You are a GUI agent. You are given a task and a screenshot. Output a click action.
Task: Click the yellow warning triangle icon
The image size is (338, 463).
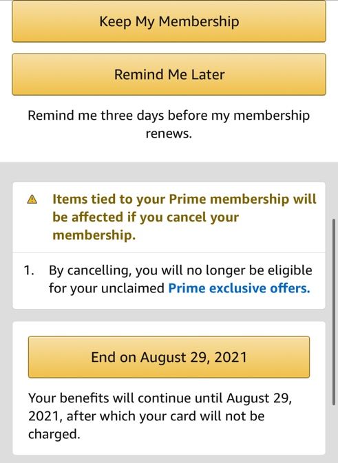[x=32, y=200]
